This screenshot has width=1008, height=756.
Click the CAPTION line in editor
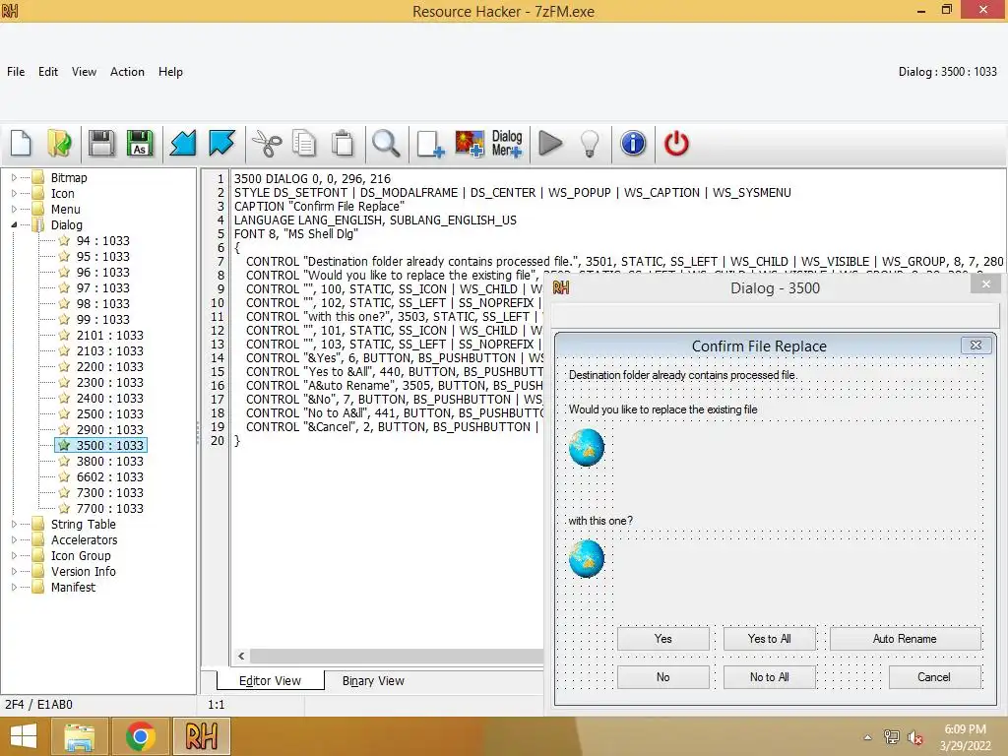click(x=320, y=207)
